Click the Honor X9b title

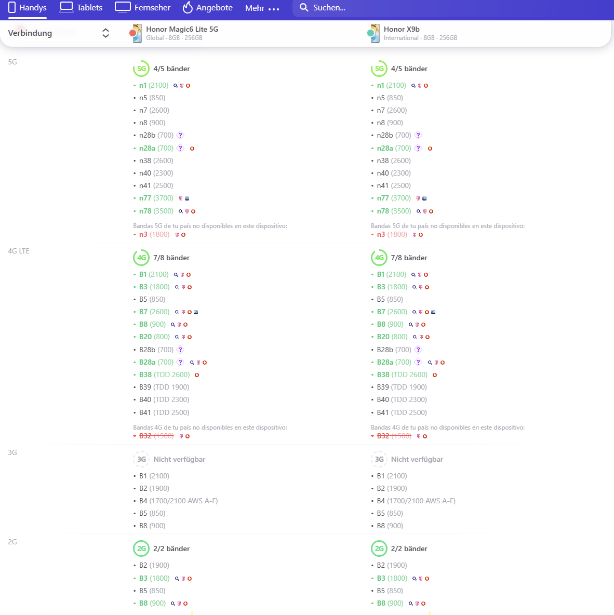coord(402,29)
